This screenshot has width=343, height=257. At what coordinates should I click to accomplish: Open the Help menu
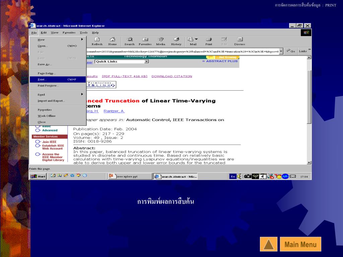95,32
